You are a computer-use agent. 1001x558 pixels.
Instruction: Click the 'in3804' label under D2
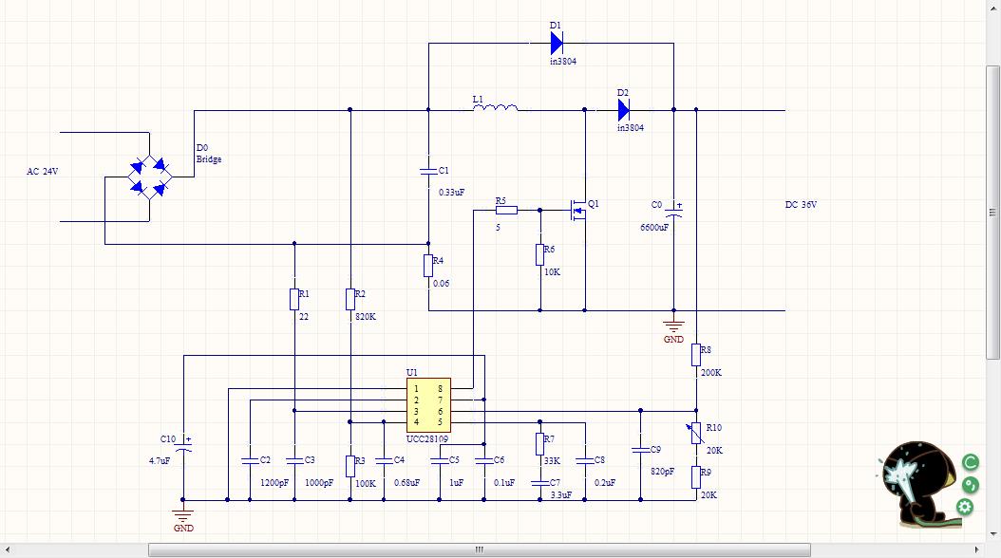coord(631,128)
